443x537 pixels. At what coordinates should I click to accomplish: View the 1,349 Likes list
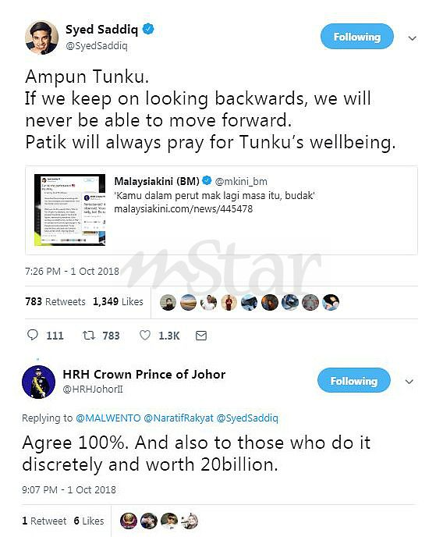(118, 301)
